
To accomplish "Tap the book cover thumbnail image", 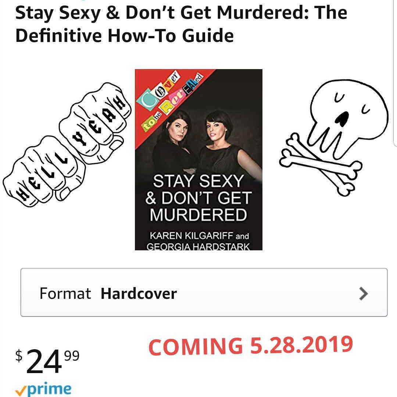I will (x=198, y=160).
